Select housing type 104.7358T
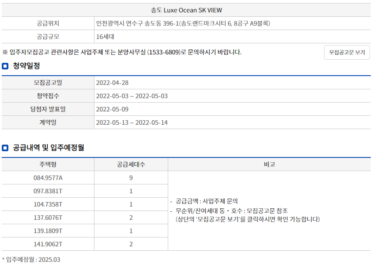 (x=48, y=204)
